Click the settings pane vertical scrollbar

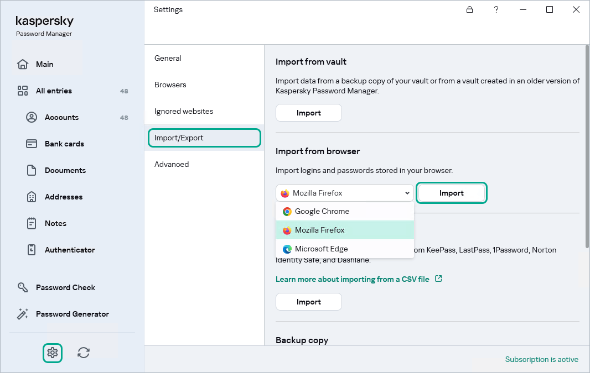tap(587, 146)
